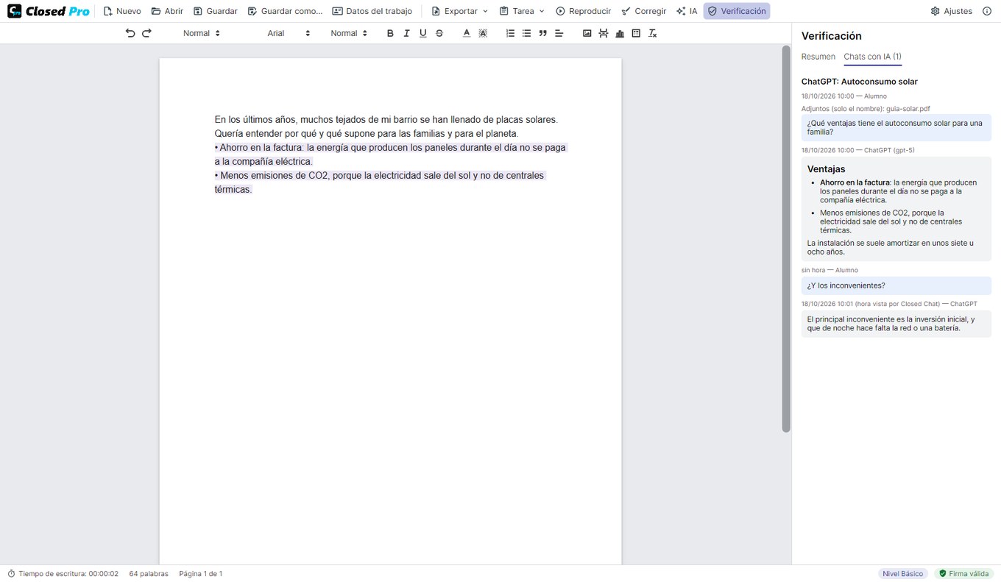Open the font size dropdown showing Normal

tap(349, 33)
